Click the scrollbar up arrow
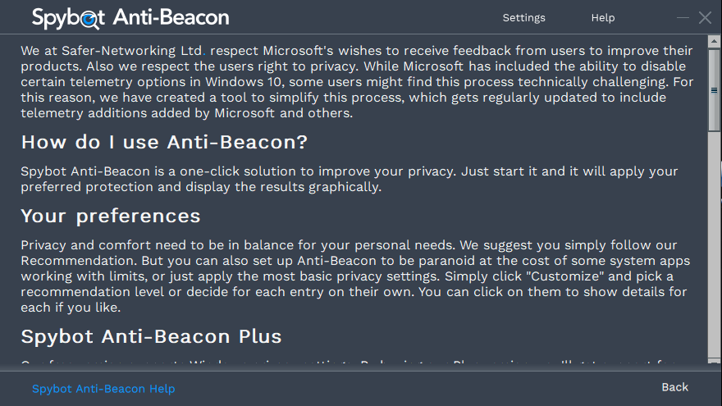 tap(714, 42)
